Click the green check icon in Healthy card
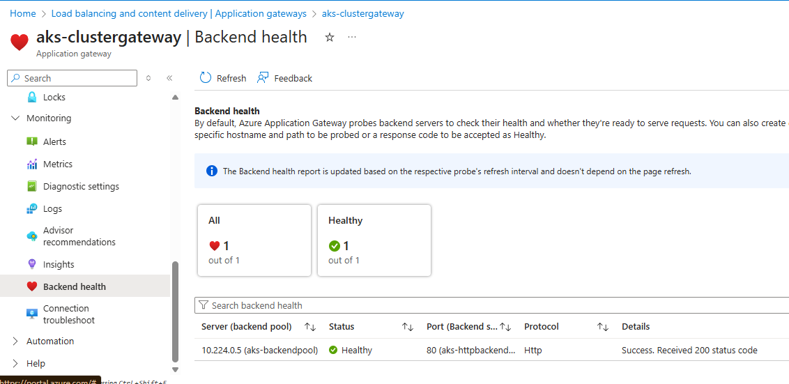Screen dimensions: 789x384 pos(334,246)
